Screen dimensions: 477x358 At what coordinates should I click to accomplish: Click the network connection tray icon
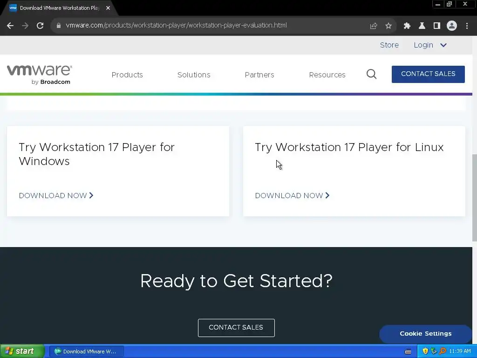point(434,351)
